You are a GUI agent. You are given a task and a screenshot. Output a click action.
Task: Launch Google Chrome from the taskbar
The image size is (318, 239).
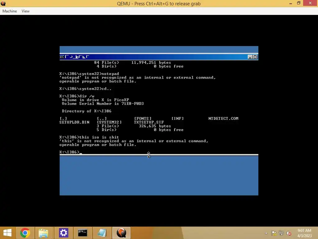click(25, 233)
